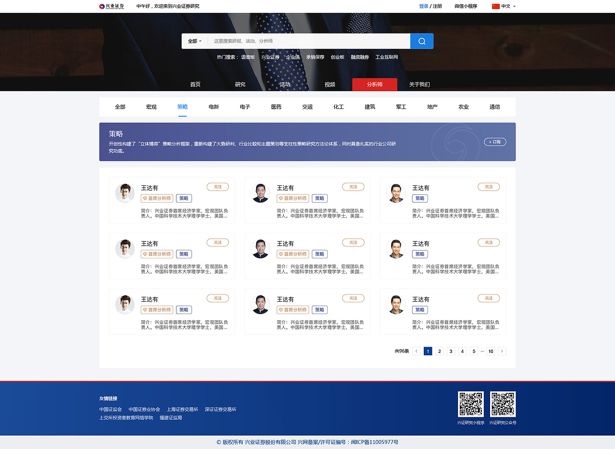Select hot search term 兴业证券
615x449 pixels.
[x=271, y=57]
